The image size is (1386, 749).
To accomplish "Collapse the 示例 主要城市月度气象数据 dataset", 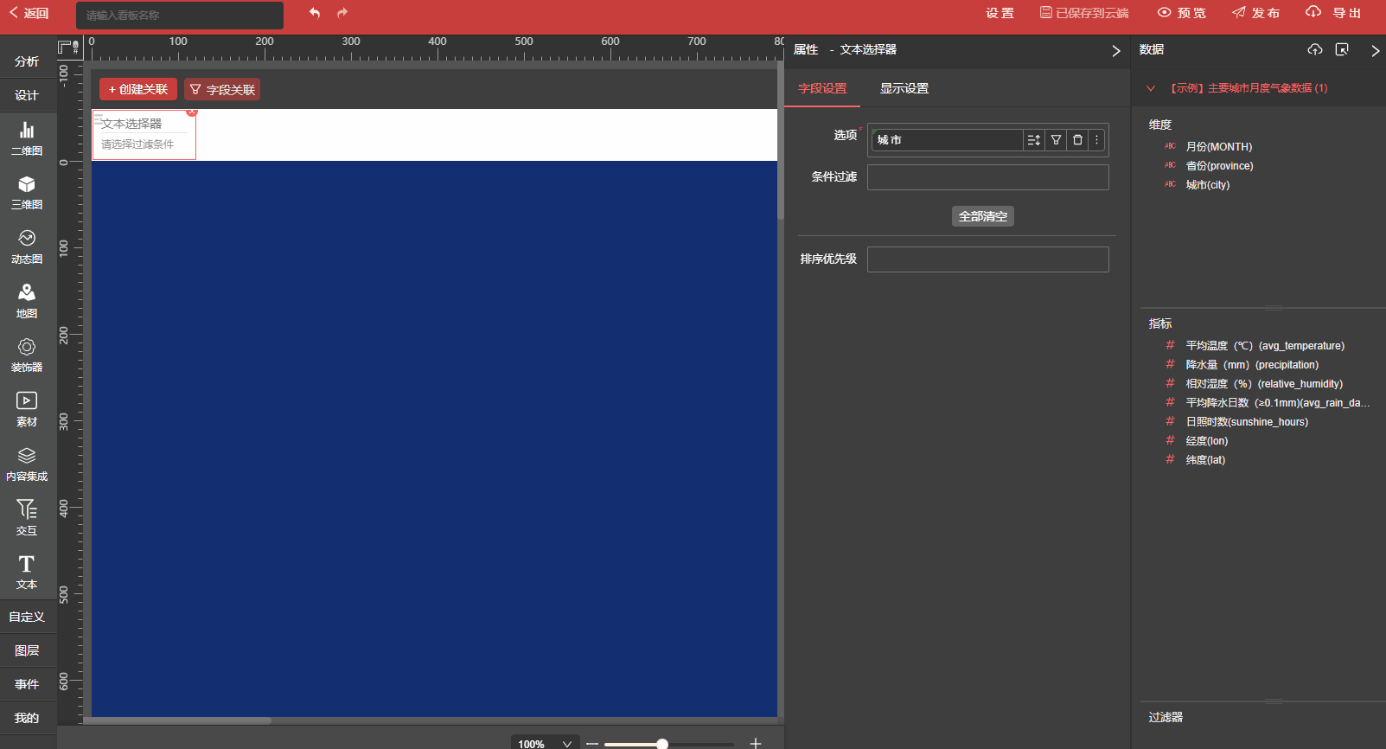I will click(1151, 88).
